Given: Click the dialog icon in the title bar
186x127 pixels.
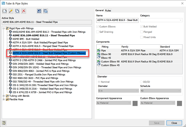Looking at the screenshot, I should point(3,3).
